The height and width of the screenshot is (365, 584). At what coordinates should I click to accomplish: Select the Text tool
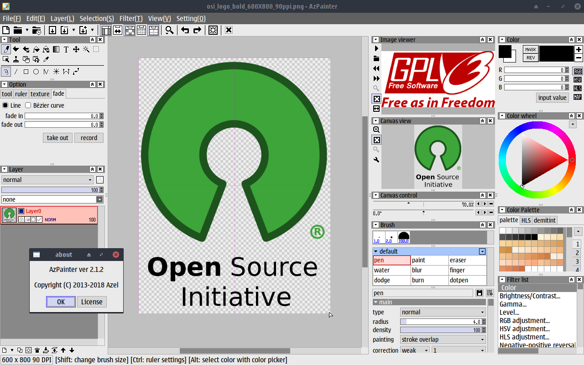[x=66, y=49]
